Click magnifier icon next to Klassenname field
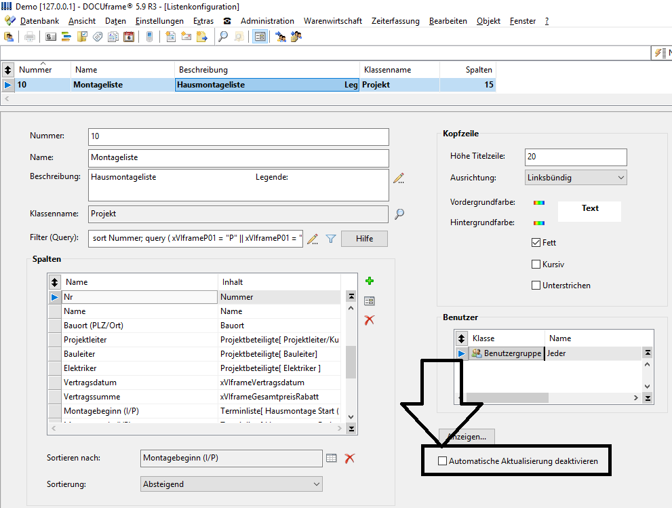This screenshot has width=672, height=508. [x=399, y=214]
